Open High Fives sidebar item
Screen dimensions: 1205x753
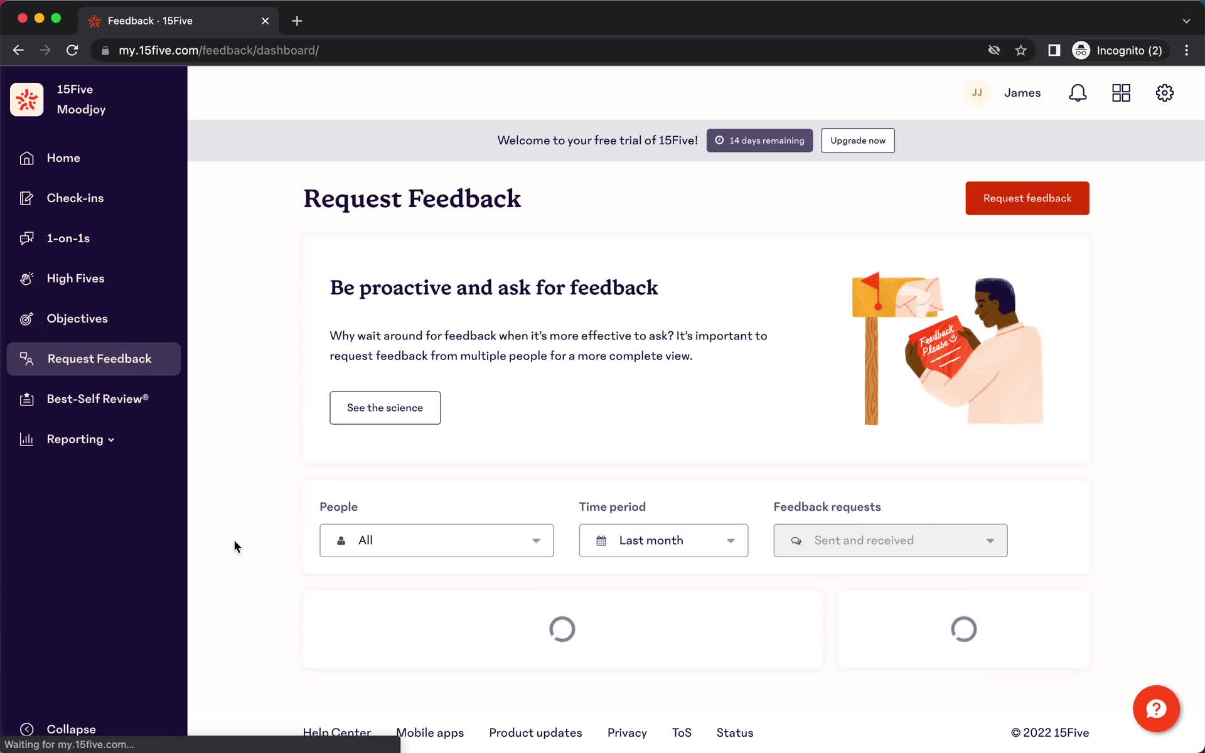(75, 277)
